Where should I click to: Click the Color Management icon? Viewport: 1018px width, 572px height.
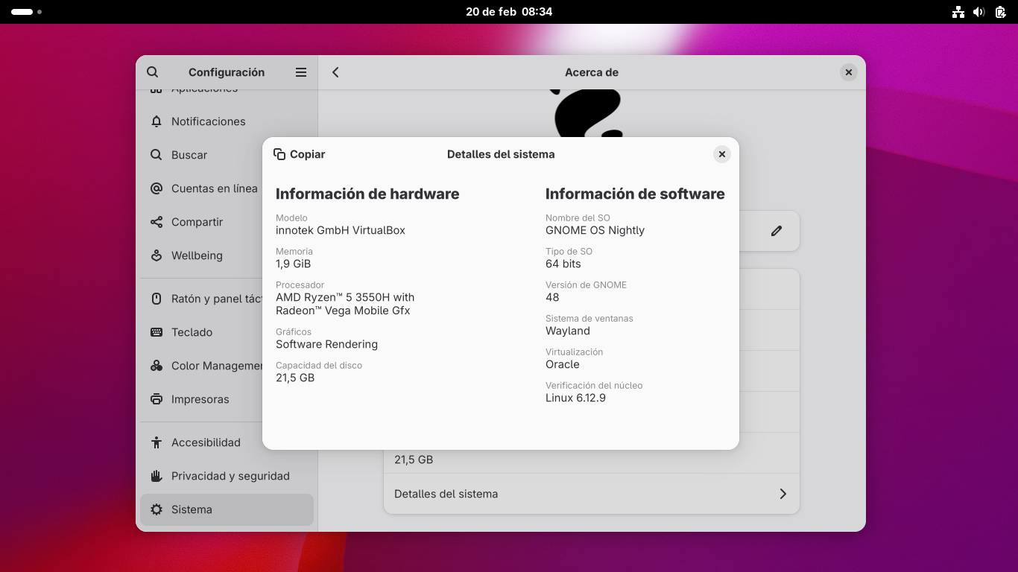157,366
